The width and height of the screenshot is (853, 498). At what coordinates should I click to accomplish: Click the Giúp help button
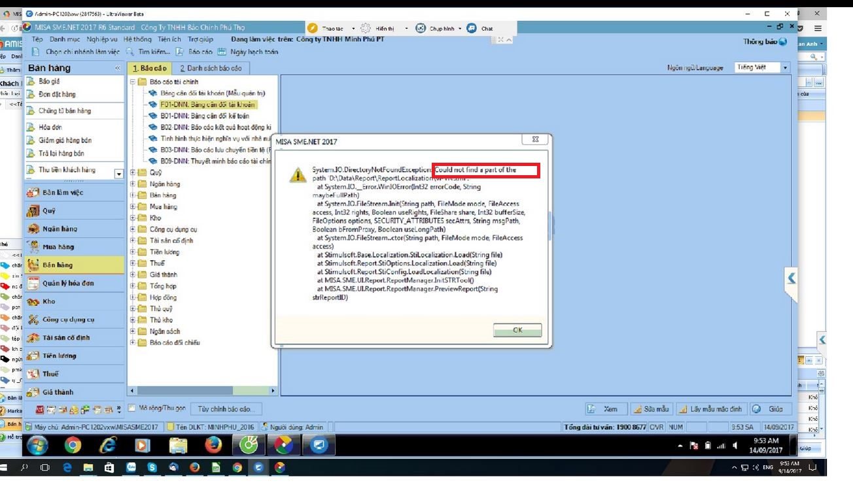pyautogui.click(x=770, y=409)
